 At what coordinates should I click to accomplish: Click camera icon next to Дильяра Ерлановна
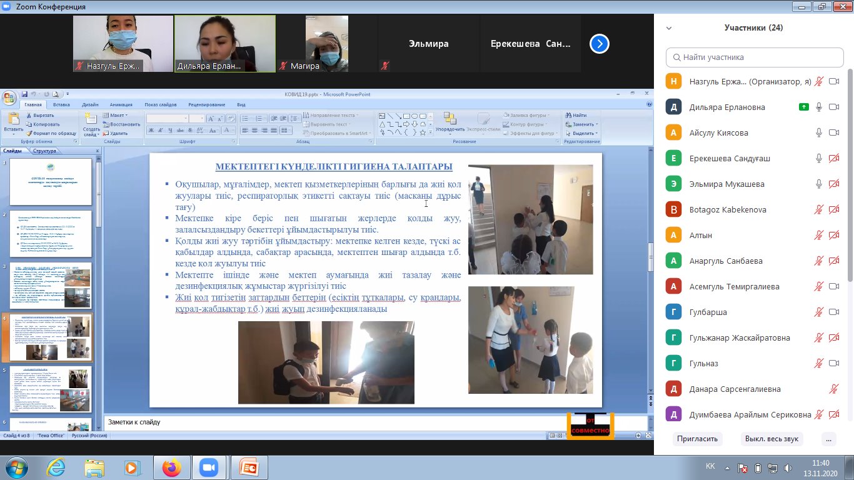click(x=833, y=107)
